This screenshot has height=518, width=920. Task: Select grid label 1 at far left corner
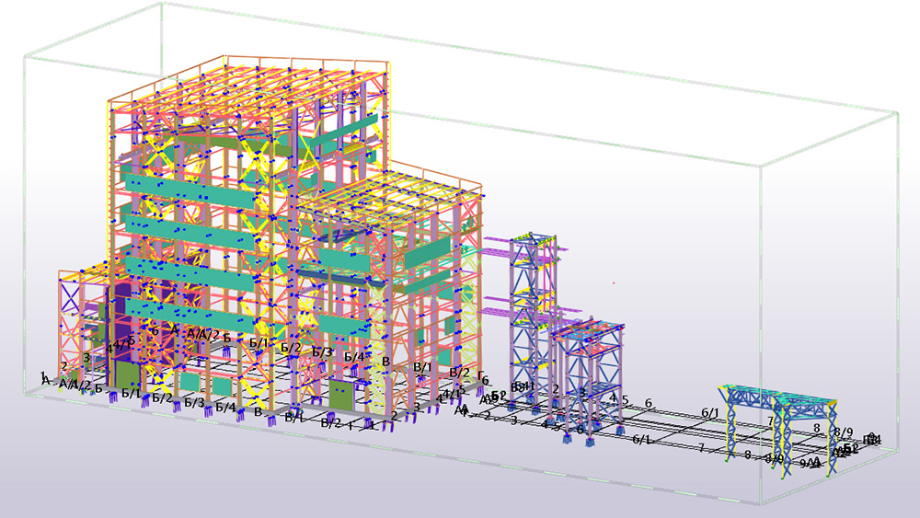[x=42, y=375]
